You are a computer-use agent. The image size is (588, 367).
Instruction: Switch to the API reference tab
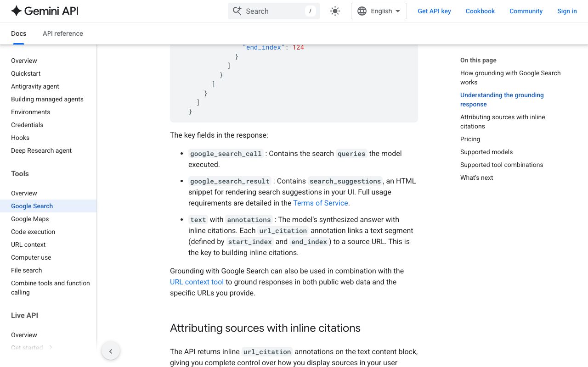pos(63,33)
